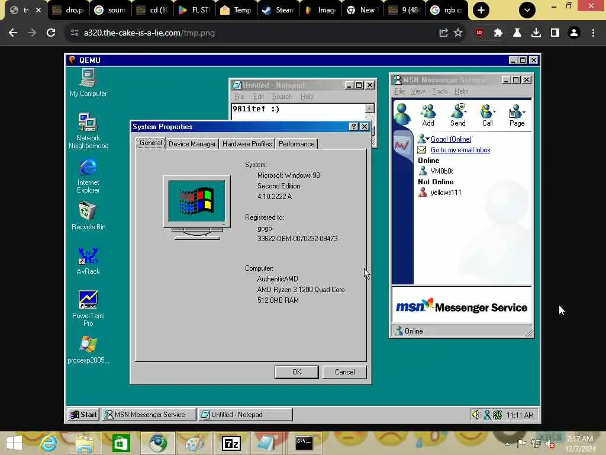Click green tray icon next to the clock
The width and height of the screenshot is (606, 455).
coord(497,415)
